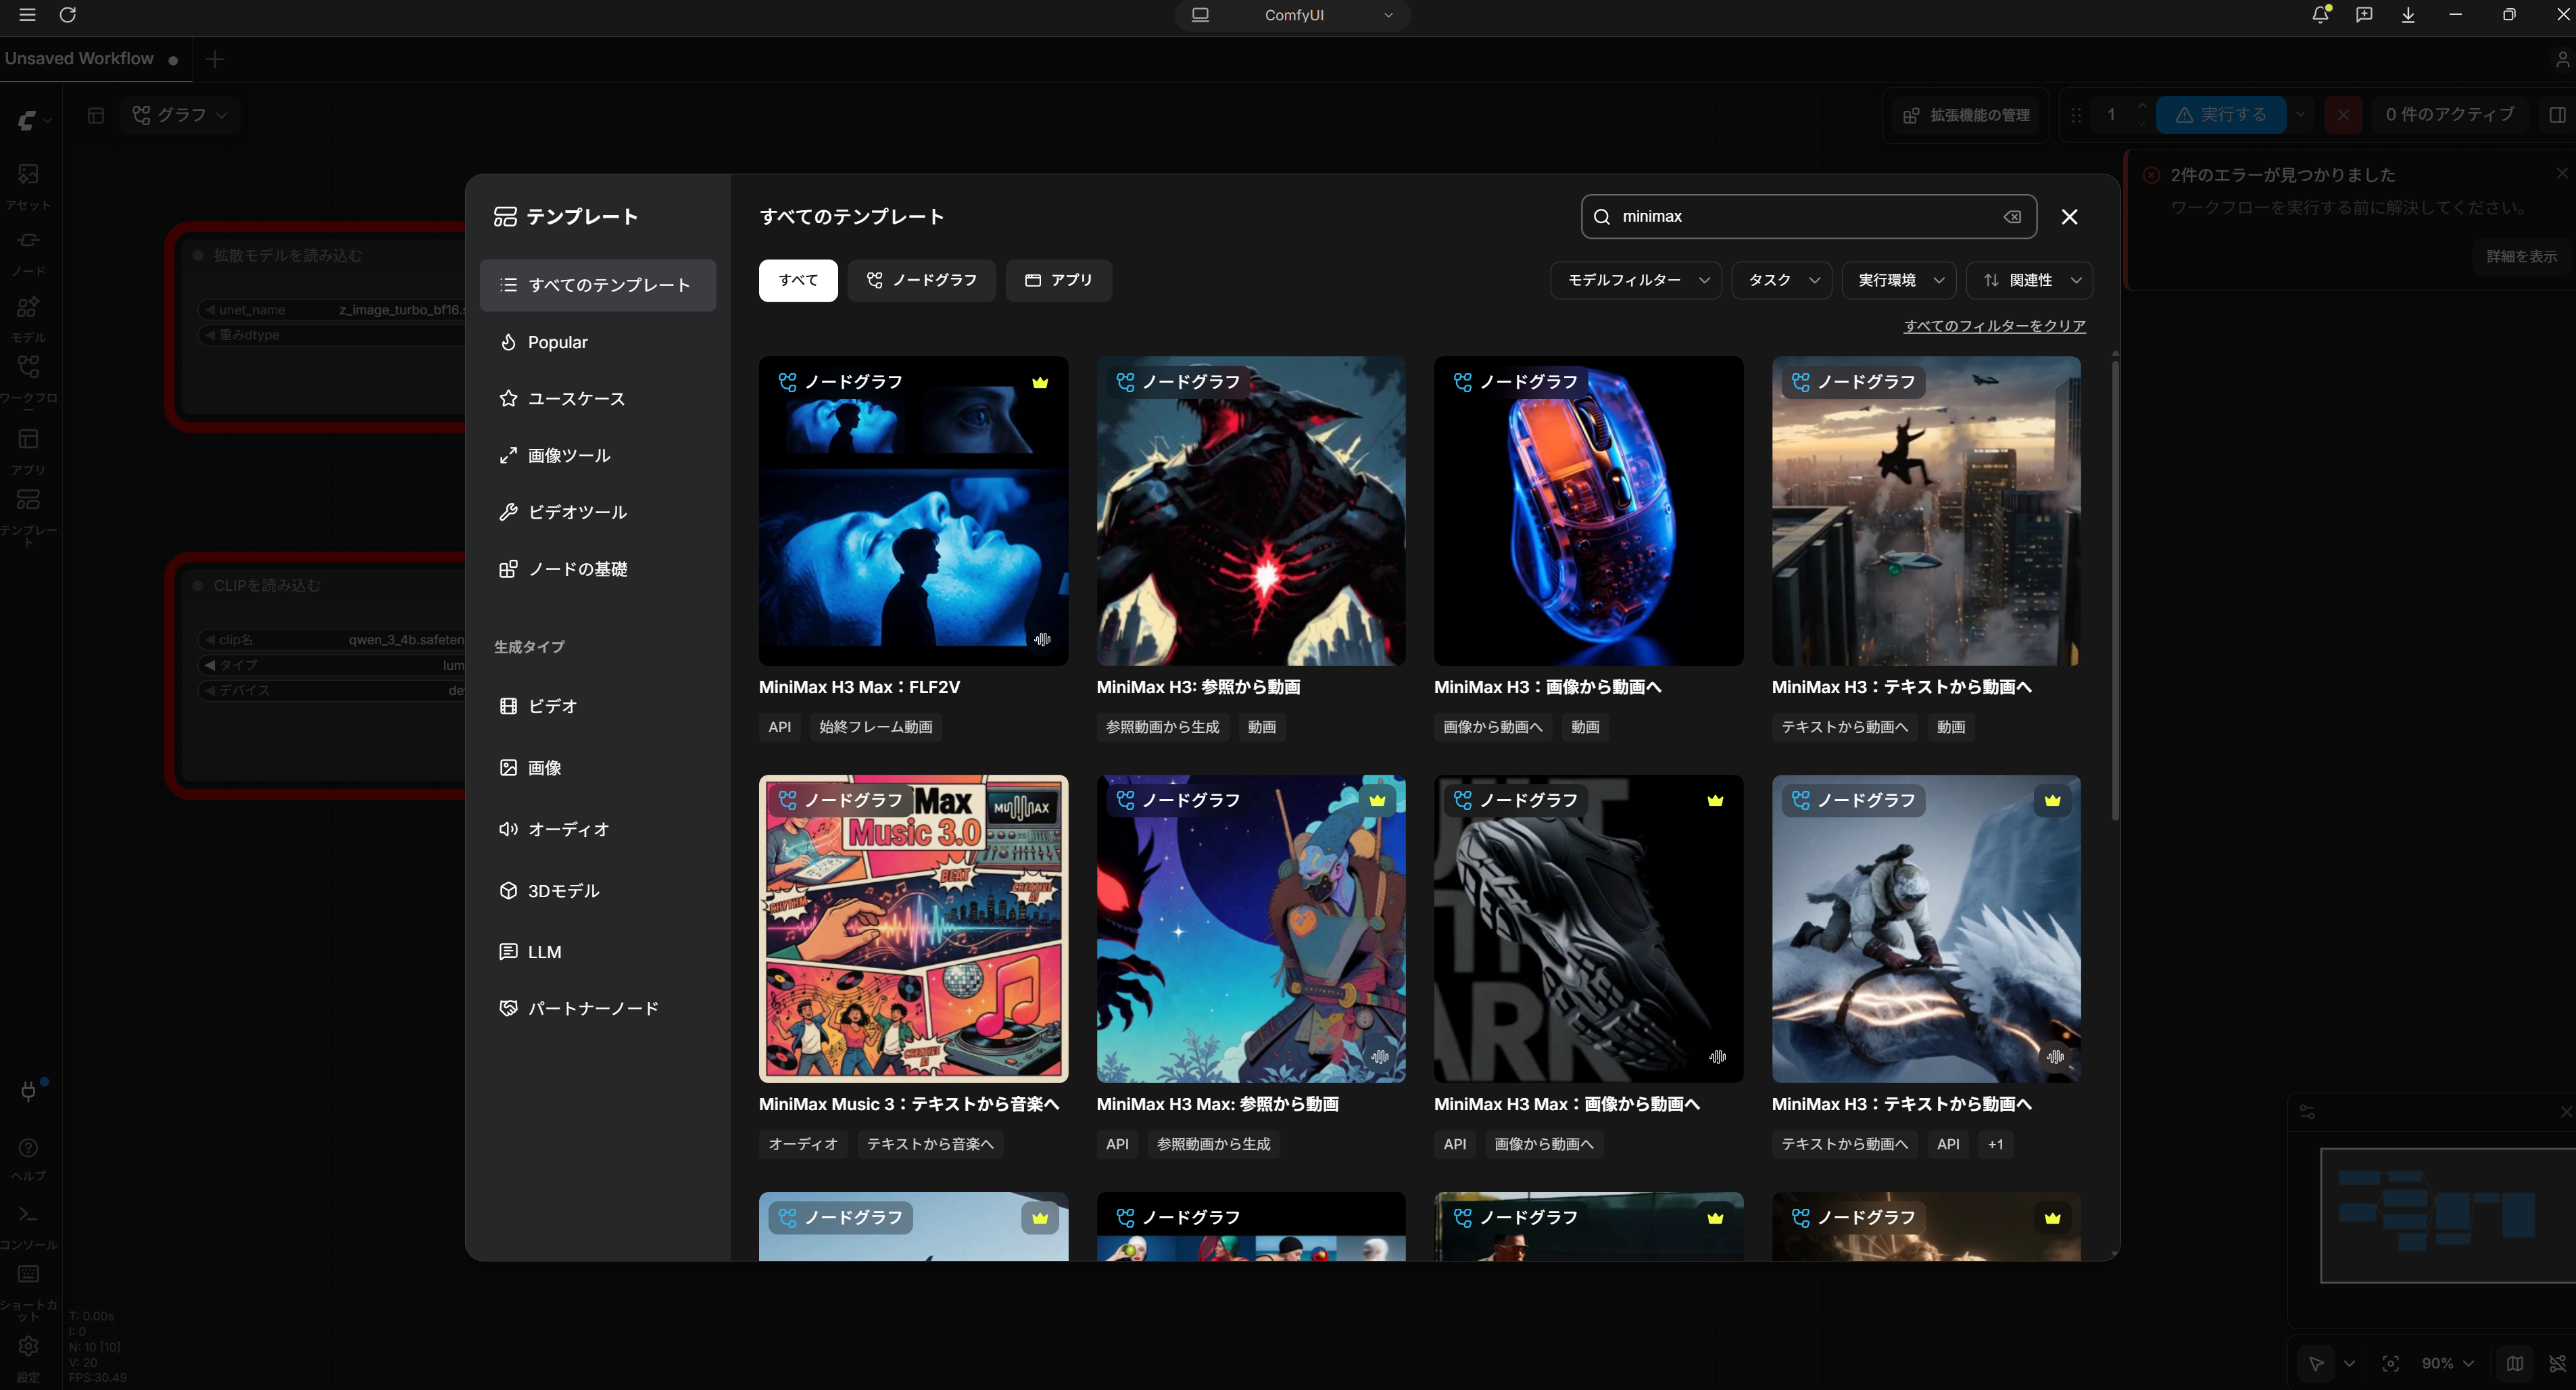Viewport: 2576px width, 1390px height.
Task: Open the Popular template category
Action: (597, 342)
